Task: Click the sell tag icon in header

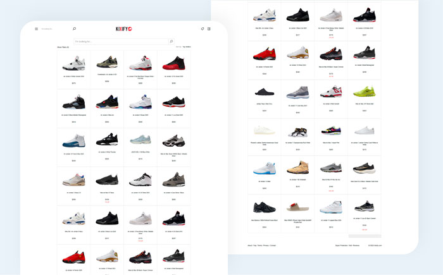Action: pos(202,28)
